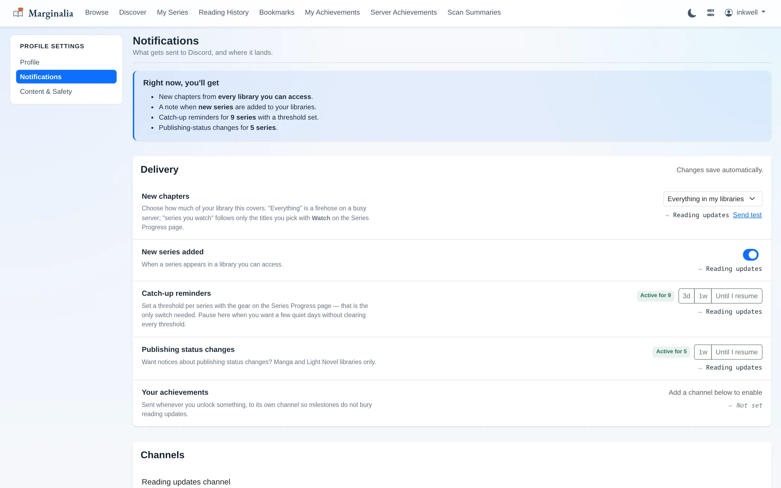Go to Bookmarks
Screen dimensions: 781x488
pyautogui.click(x=277, y=12)
